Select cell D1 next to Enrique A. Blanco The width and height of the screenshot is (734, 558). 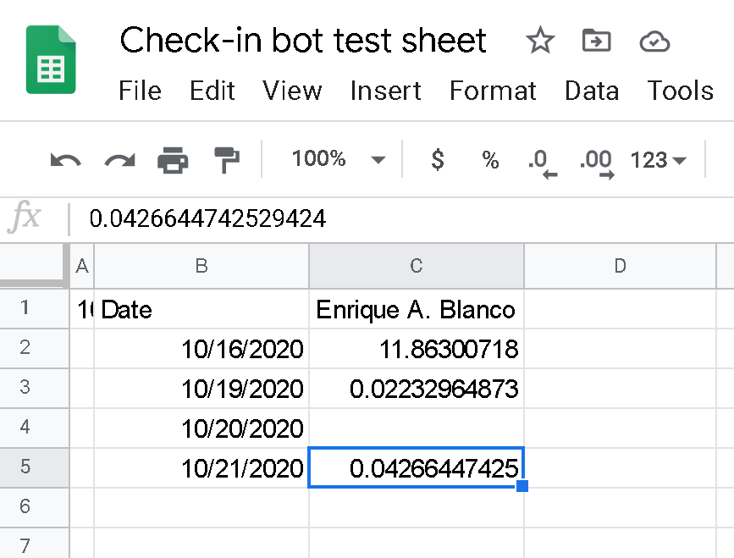coord(620,309)
